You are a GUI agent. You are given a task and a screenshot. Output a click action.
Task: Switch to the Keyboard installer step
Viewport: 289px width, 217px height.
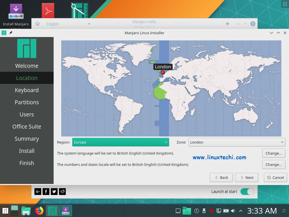pyautogui.click(x=27, y=90)
